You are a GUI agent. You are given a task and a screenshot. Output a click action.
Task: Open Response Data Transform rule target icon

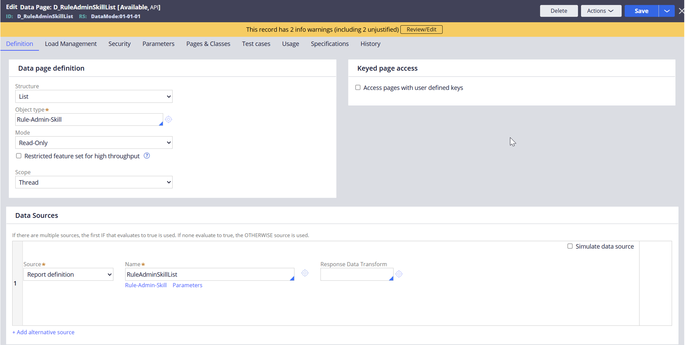(x=399, y=274)
